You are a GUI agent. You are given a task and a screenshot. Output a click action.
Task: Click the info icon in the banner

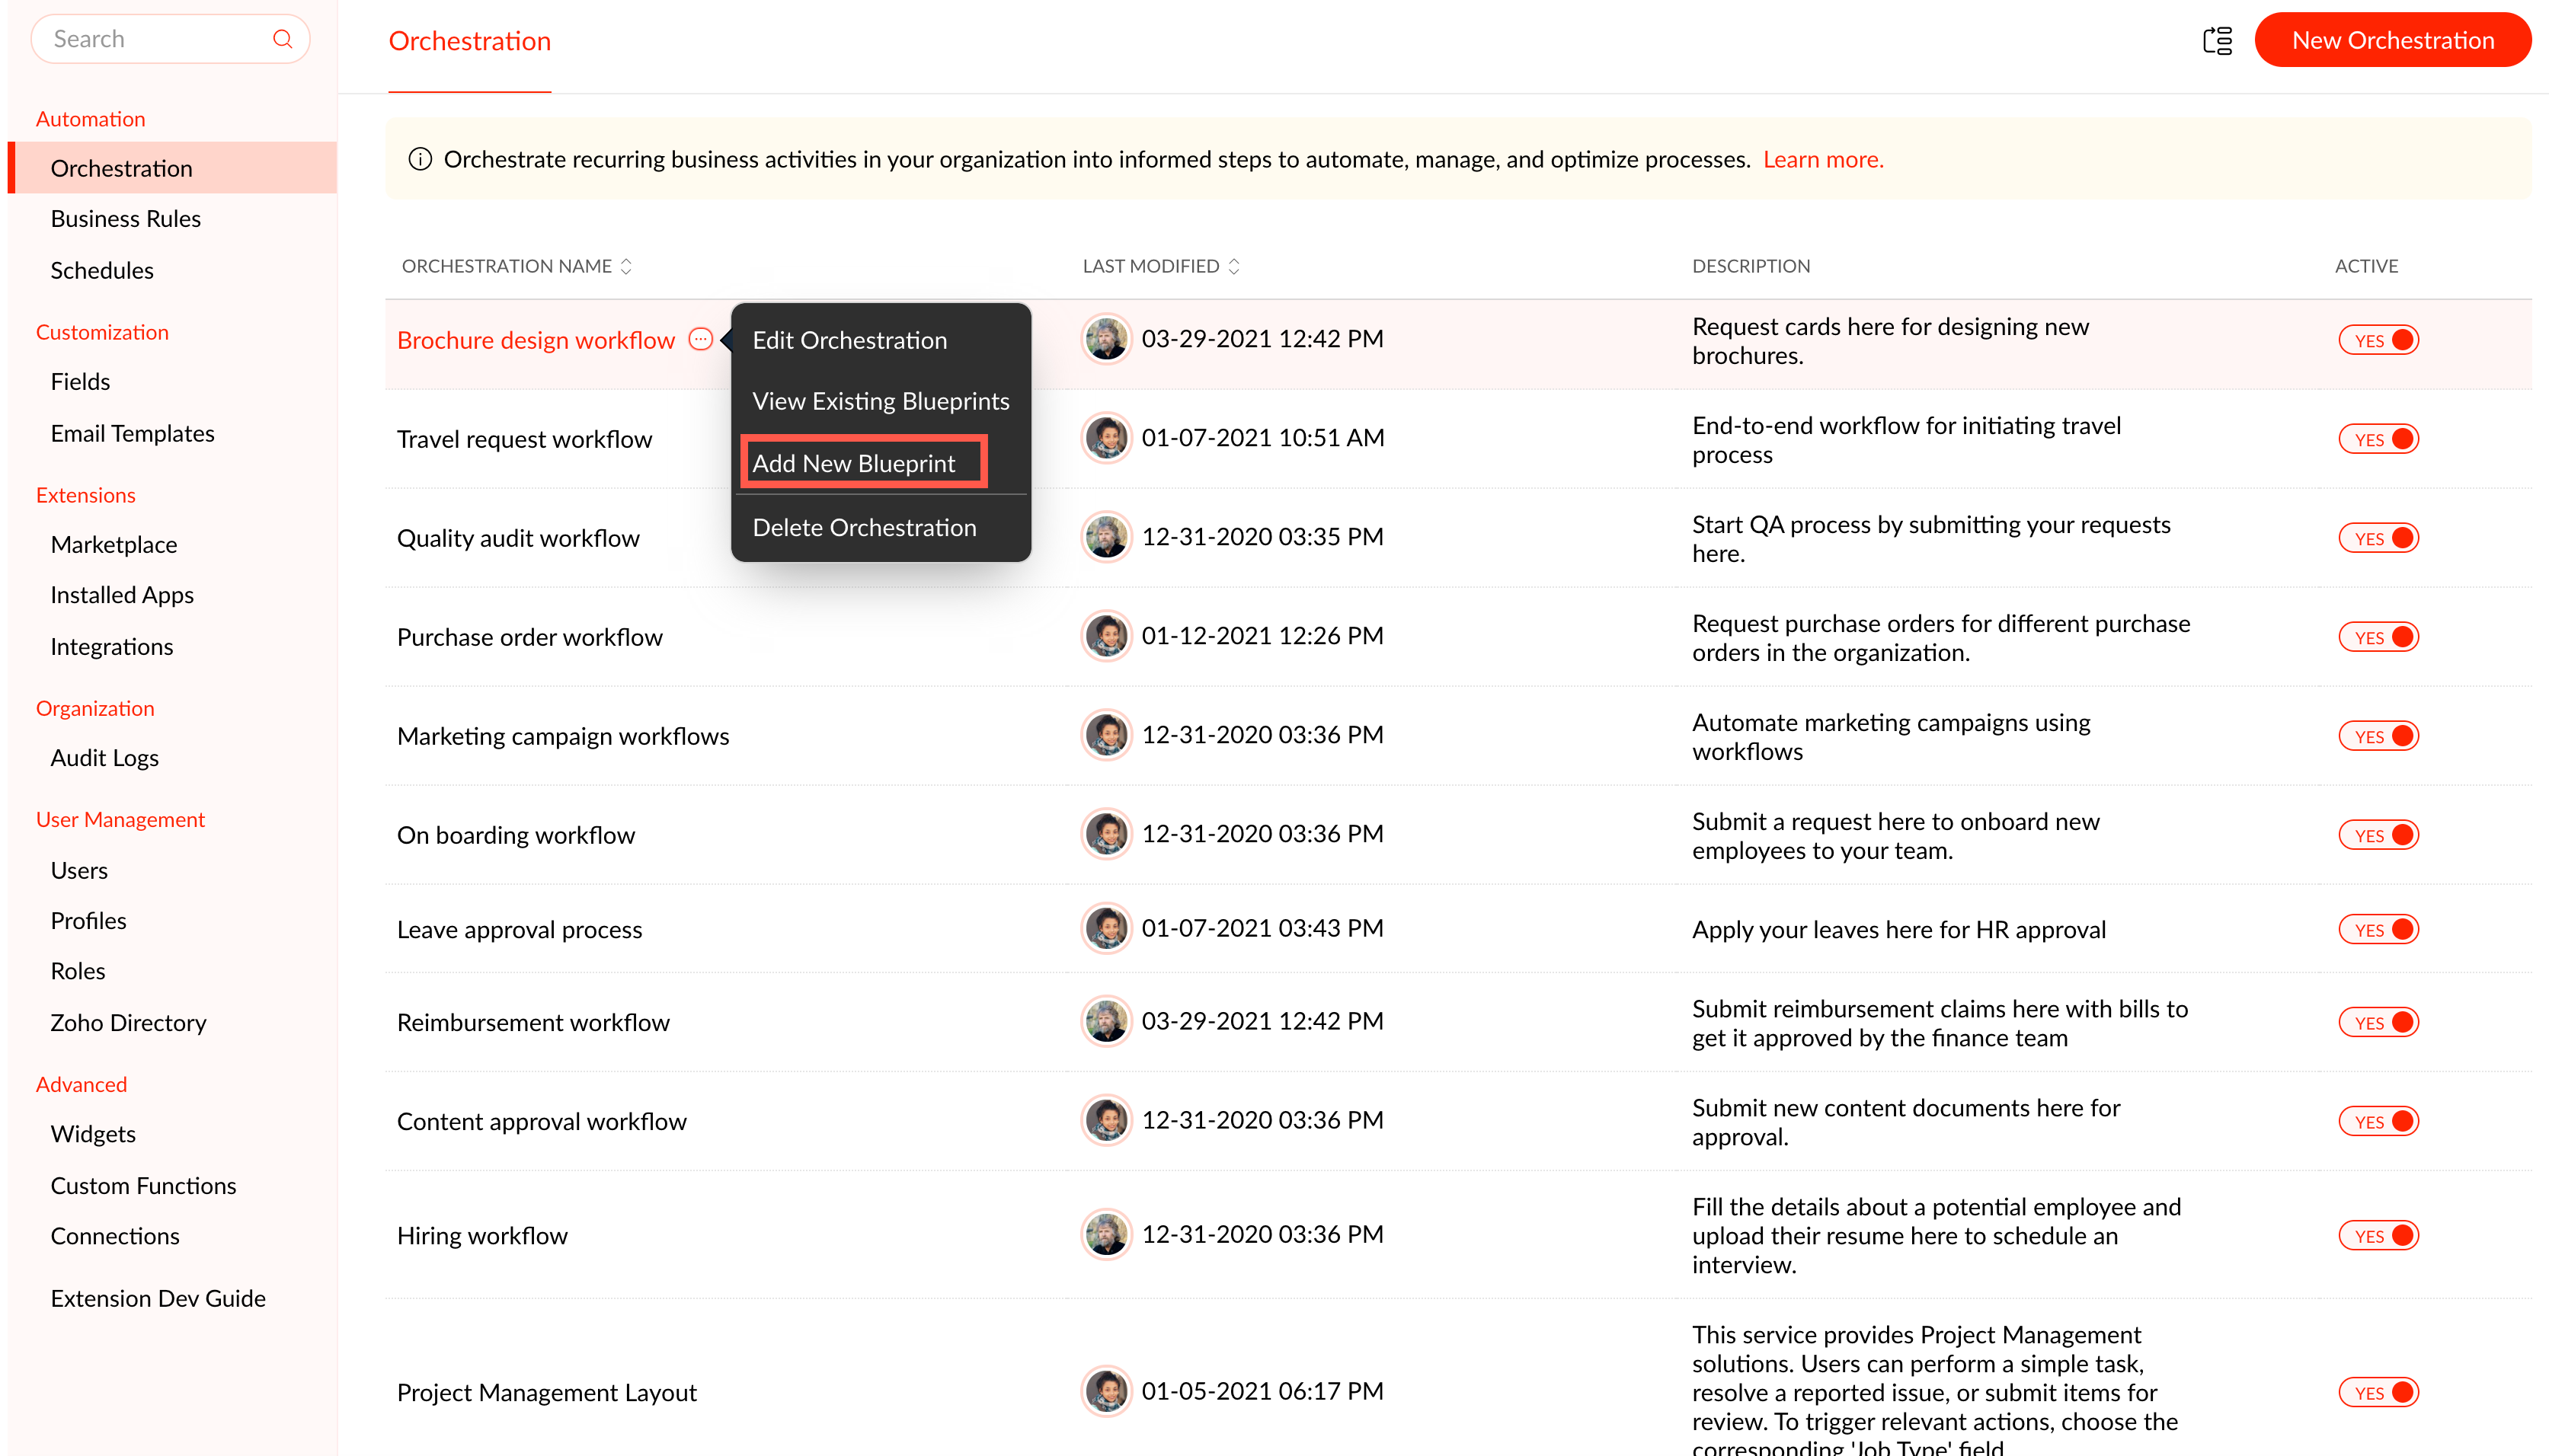421,159
